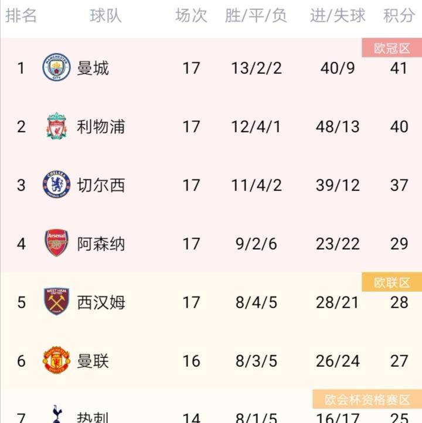Tap the Chelsea club crest

57,185
